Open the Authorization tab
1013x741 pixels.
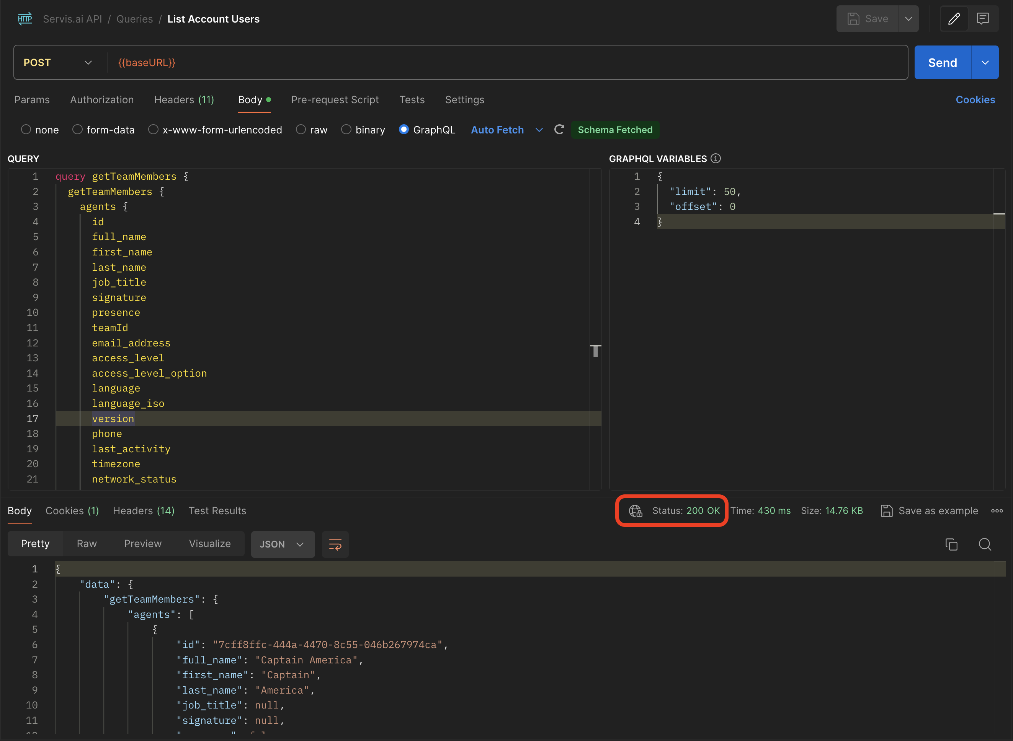coord(102,99)
